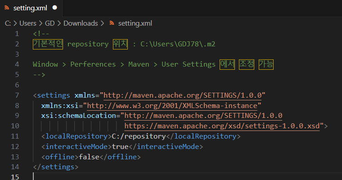Open the GD breadcrumb segment
The height and width of the screenshot is (180, 342).
pos(50,23)
